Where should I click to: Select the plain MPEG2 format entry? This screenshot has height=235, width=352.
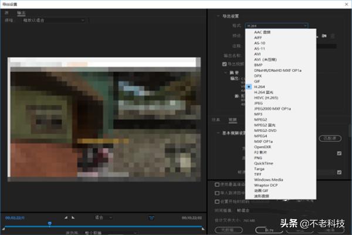260,119
